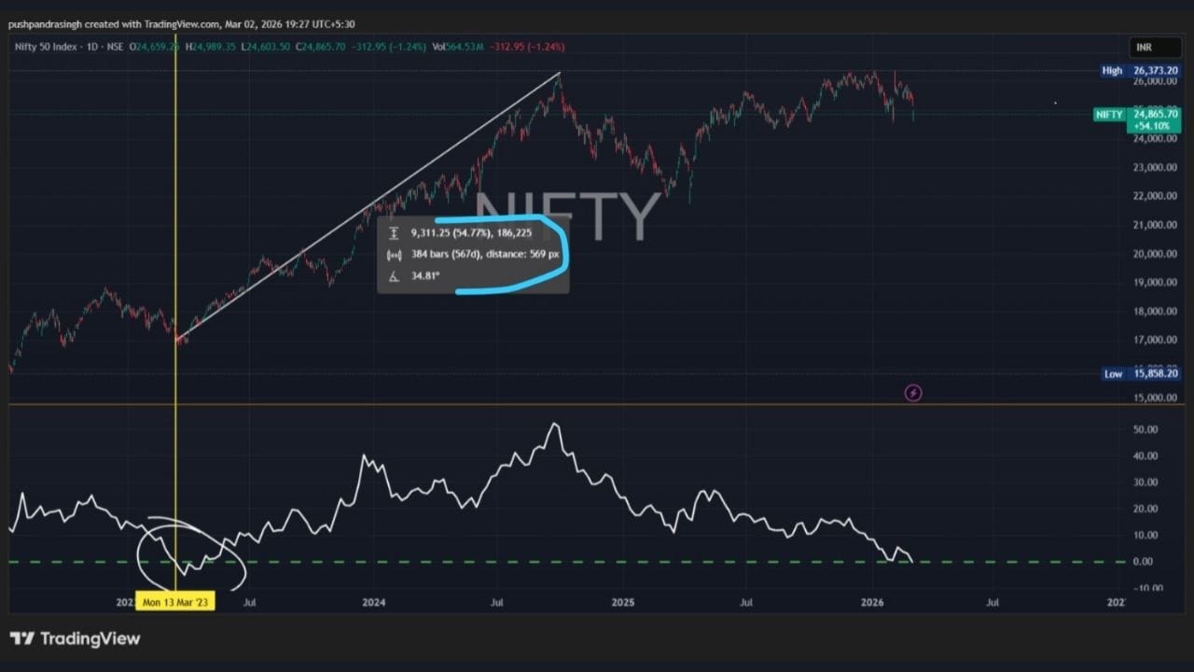The height and width of the screenshot is (672, 1194).
Task: Click the orange pane separator line
Action: coord(597,404)
